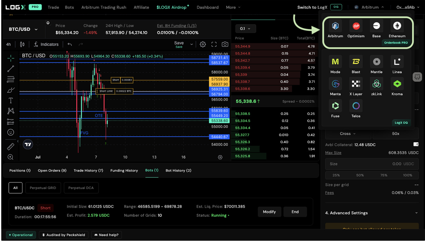Open candlestick chart type selector
This screenshot has height=241, width=425.
coord(22,45)
